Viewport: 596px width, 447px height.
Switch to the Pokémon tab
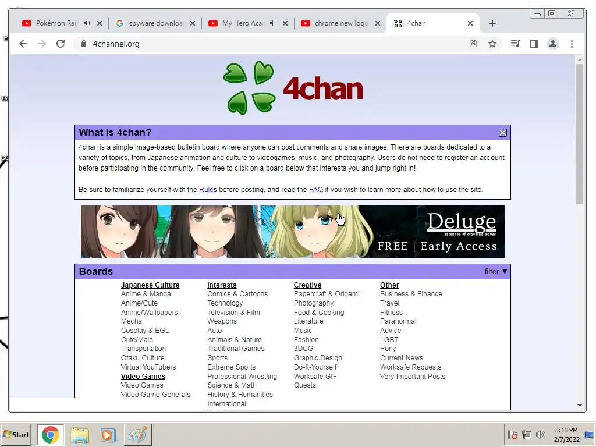click(56, 23)
